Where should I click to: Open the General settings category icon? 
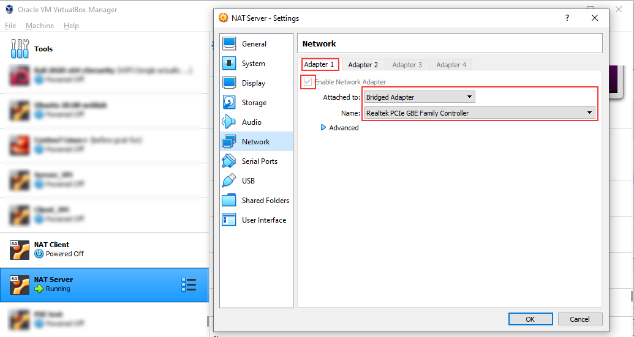(x=229, y=44)
